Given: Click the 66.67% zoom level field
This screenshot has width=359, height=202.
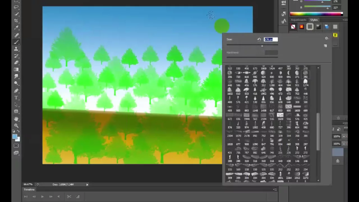Looking at the screenshot, I should [x=28, y=184].
